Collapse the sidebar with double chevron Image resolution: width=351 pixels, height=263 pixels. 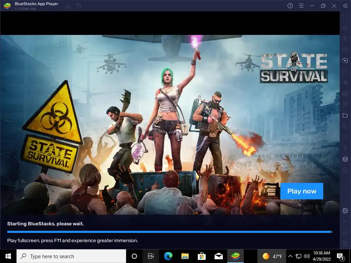click(x=346, y=6)
